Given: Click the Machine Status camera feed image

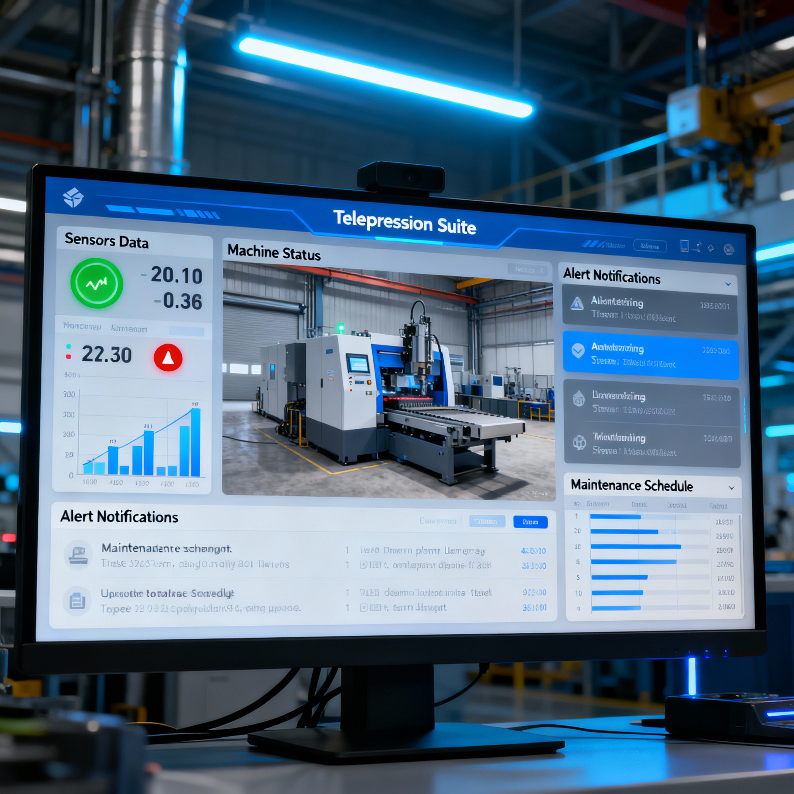Looking at the screenshot, I should click(388, 380).
